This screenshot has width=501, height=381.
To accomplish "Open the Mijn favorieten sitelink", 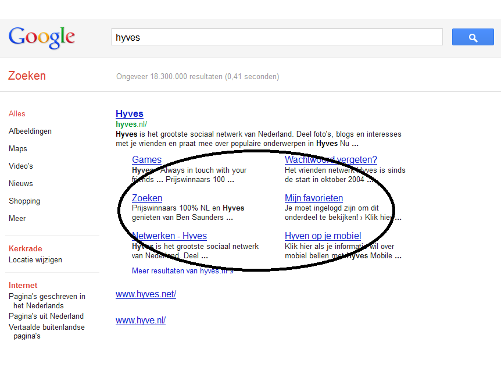I will point(314,198).
